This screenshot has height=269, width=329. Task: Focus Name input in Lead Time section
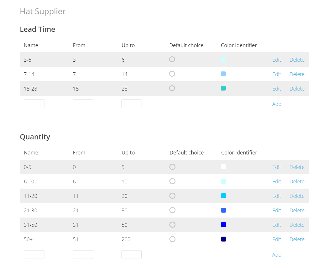point(34,104)
